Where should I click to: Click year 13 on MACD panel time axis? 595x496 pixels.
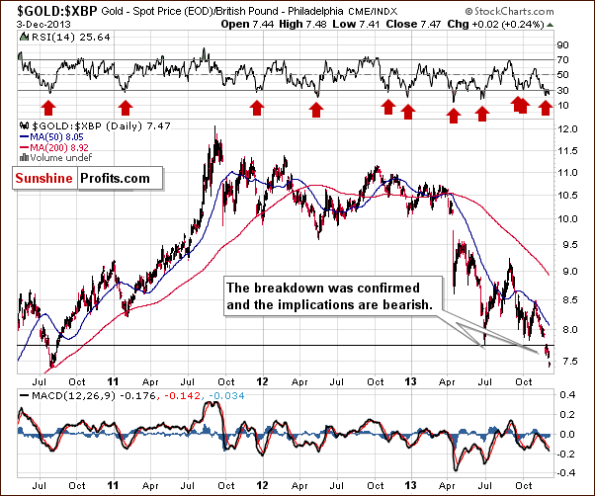411,485
